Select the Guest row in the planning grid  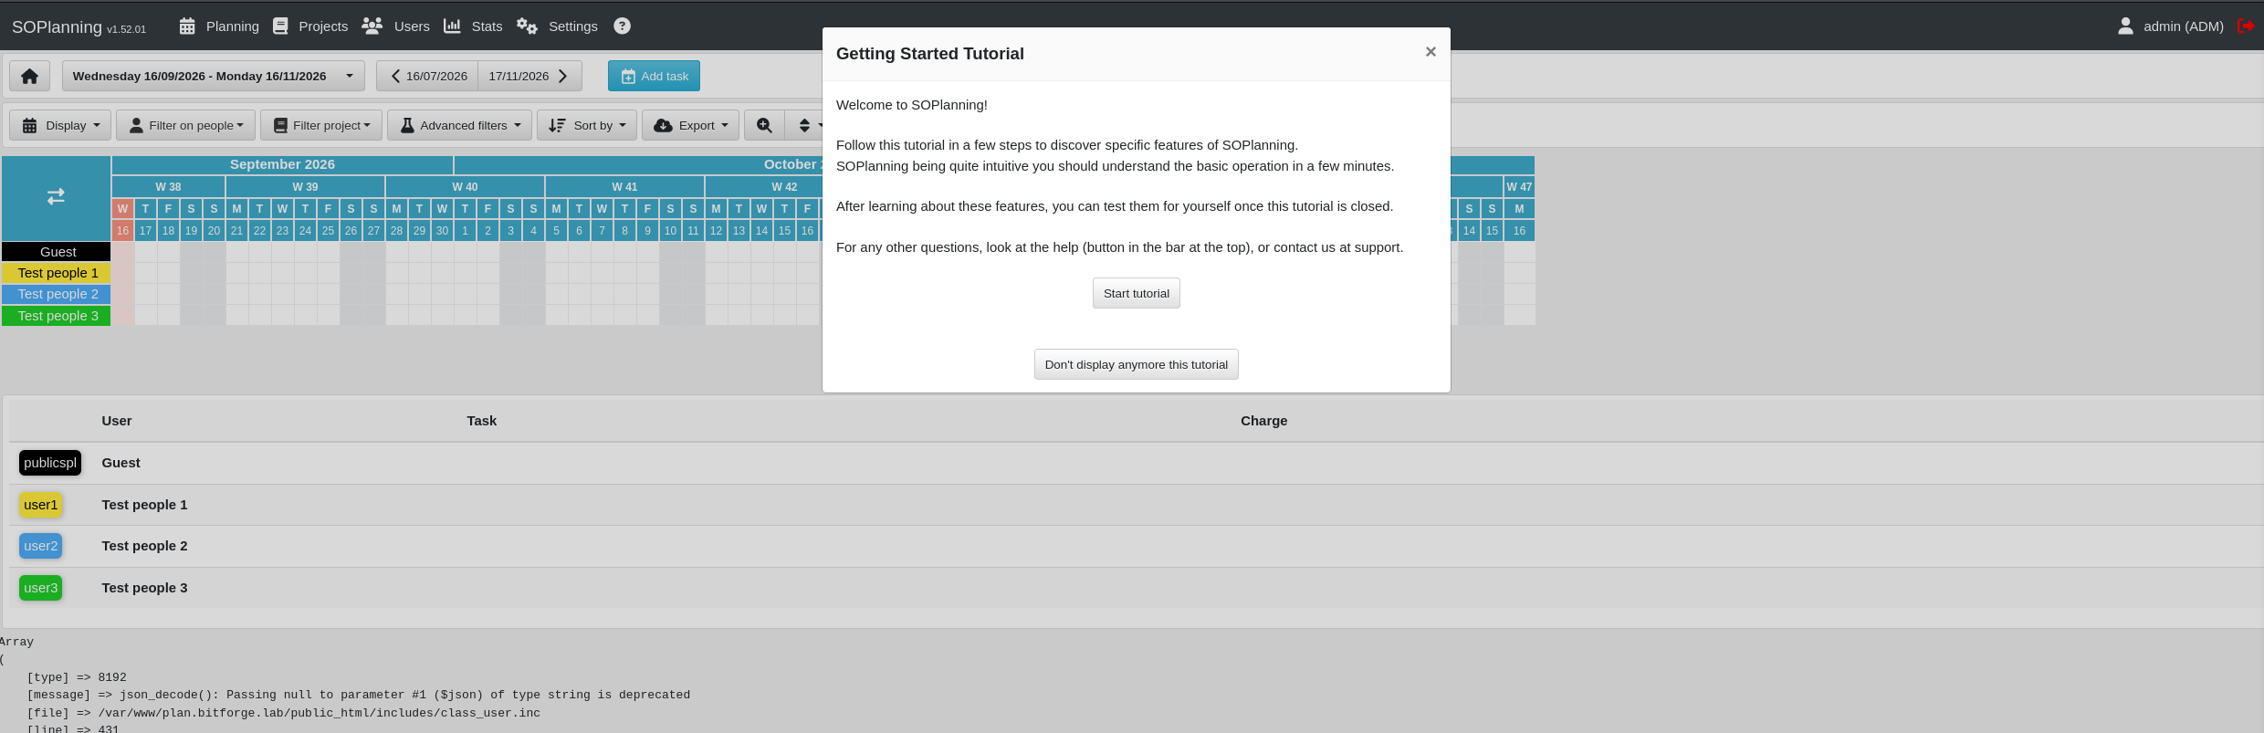pyautogui.click(x=57, y=252)
